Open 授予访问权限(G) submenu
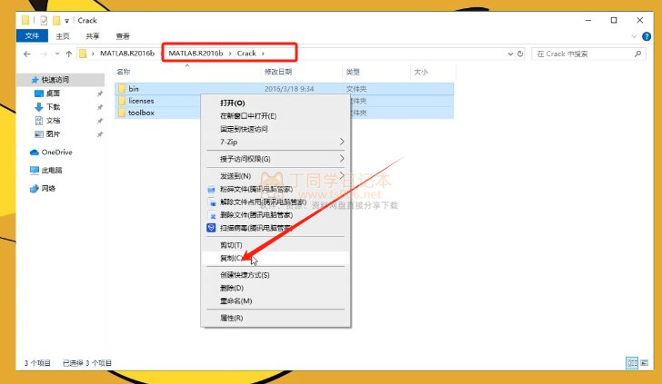This screenshot has width=662, height=384. (x=276, y=159)
